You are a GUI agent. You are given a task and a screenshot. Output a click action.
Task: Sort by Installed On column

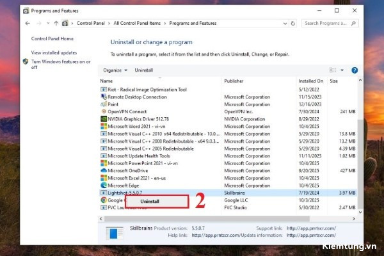[x=311, y=81]
